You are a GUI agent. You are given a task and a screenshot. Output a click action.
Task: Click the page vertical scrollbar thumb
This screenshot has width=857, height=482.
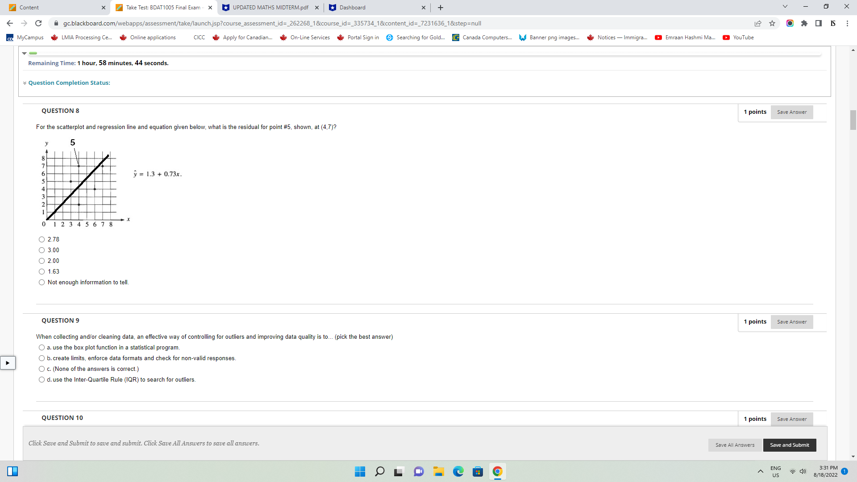click(x=853, y=120)
